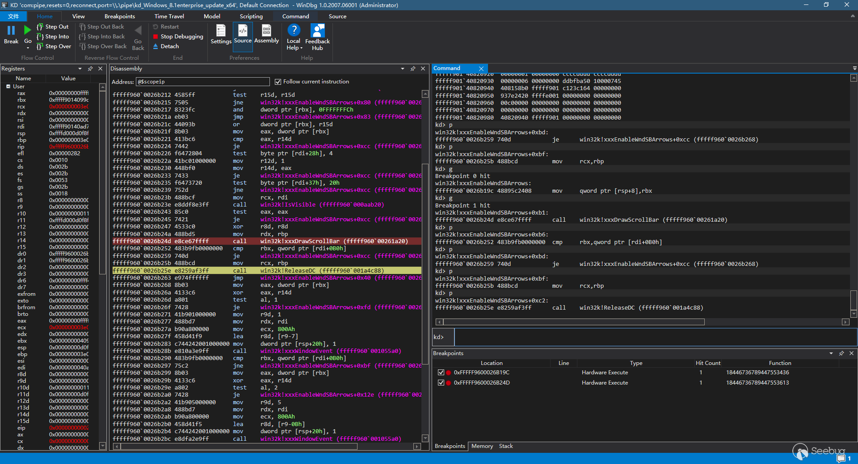Pin the Registers panel
Image resolution: width=858 pixels, height=464 pixels.
90,69
